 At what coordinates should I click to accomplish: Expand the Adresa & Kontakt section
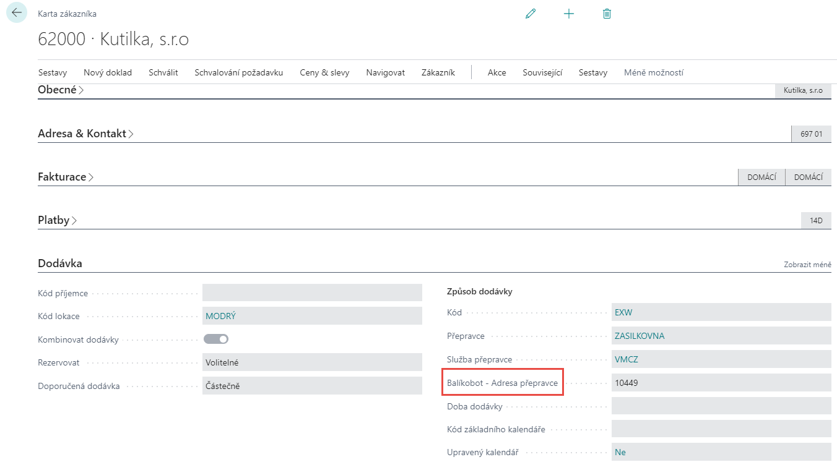[x=85, y=134]
